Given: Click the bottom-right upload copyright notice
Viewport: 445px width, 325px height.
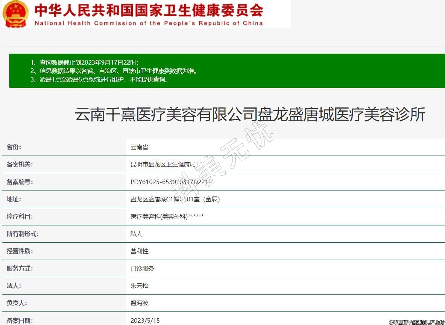Looking at the screenshot, I should pos(416,322).
